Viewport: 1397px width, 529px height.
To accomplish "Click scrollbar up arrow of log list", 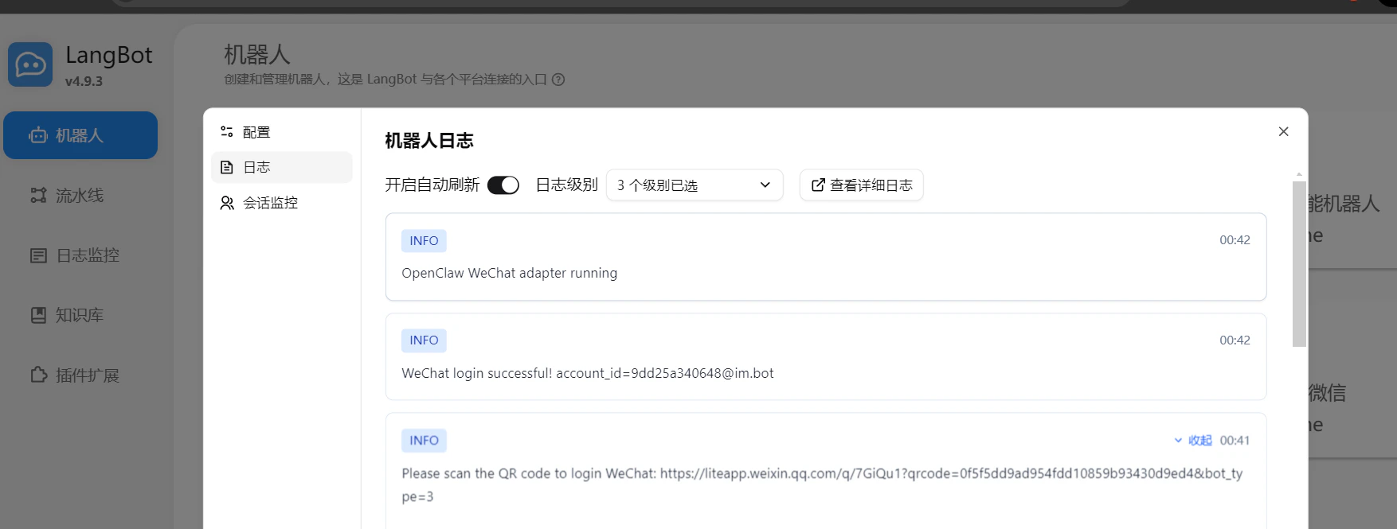I will pyautogui.click(x=1299, y=174).
